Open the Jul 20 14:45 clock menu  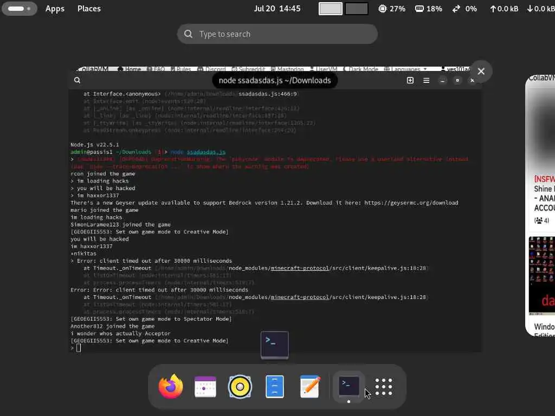click(x=277, y=9)
